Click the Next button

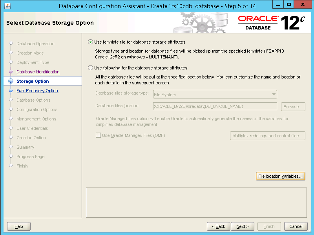[242, 226]
